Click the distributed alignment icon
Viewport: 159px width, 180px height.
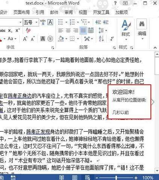(x=91, y=31)
